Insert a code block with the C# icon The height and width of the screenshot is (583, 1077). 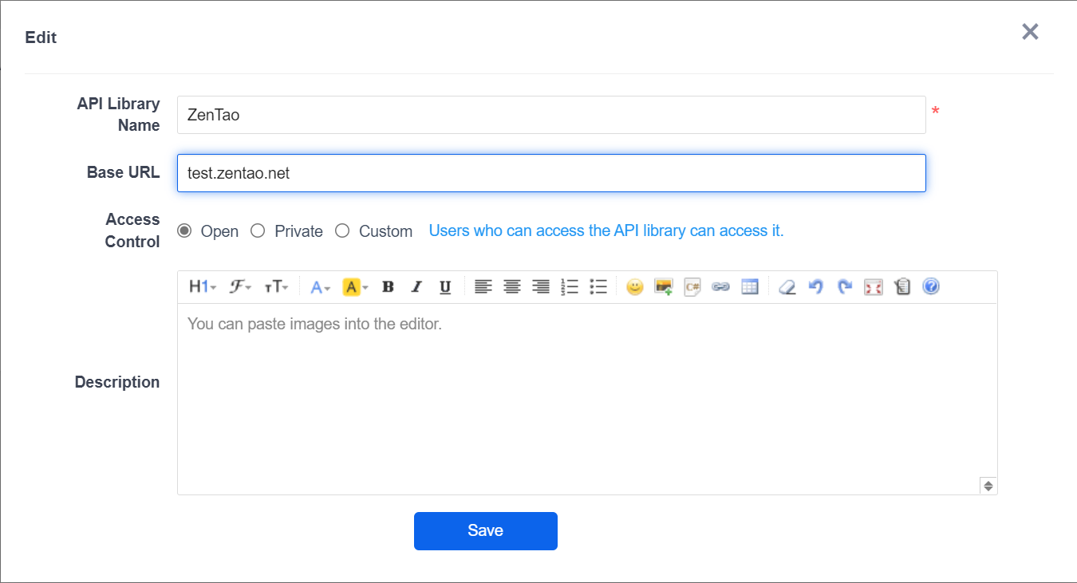pos(692,287)
